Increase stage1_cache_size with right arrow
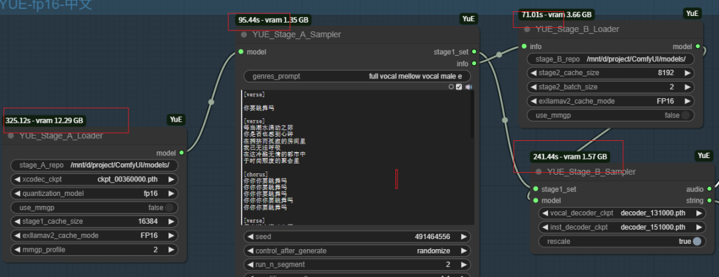Image resolution: width=719 pixels, height=277 pixels. pos(170,222)
